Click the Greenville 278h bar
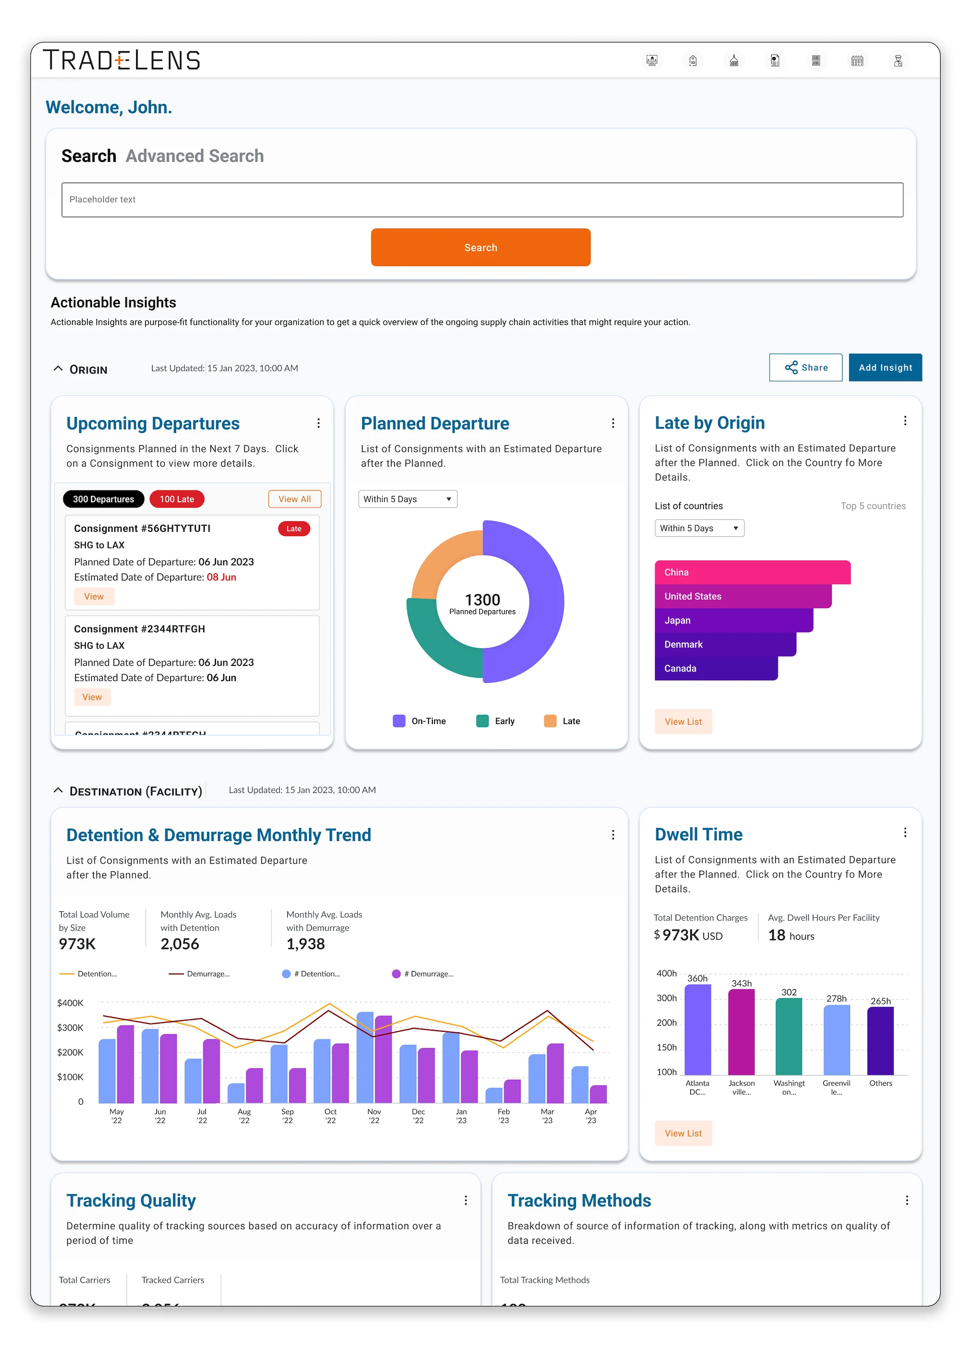The image size is (971, 1349). point(836,1040)
